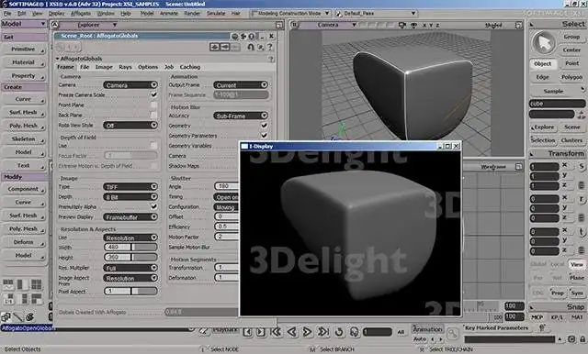588x354 pixels.
Task: Click the resolution Width slider
Action: tap(130, 248)
